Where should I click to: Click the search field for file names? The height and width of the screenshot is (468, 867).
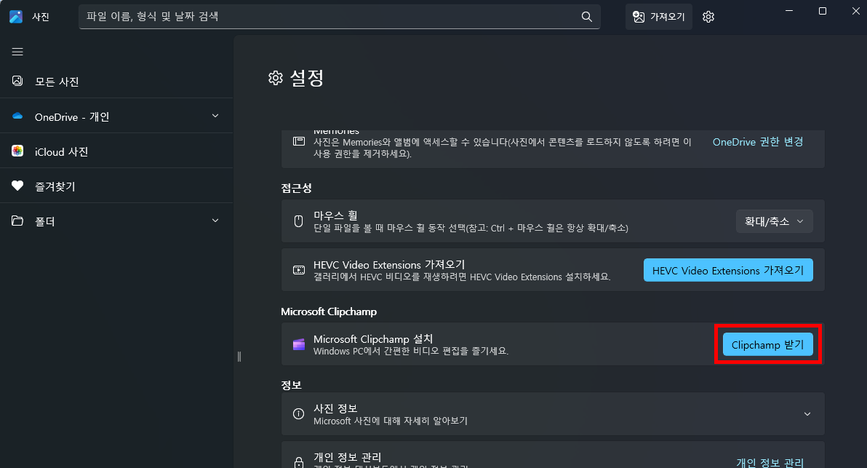tap(340, 17)
